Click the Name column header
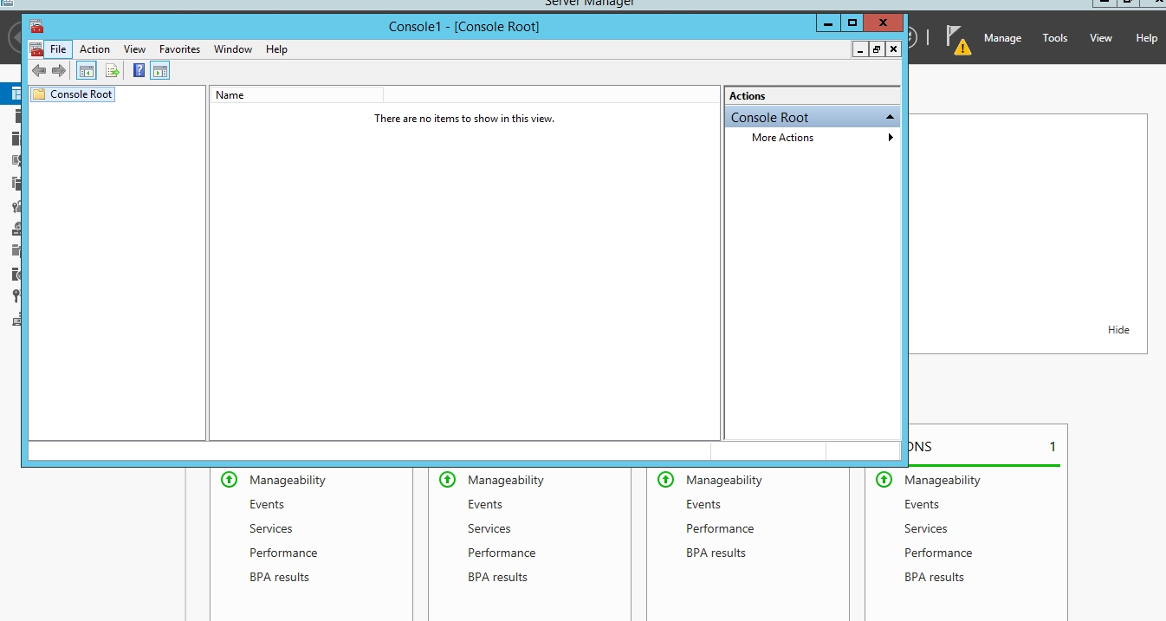 295,95
